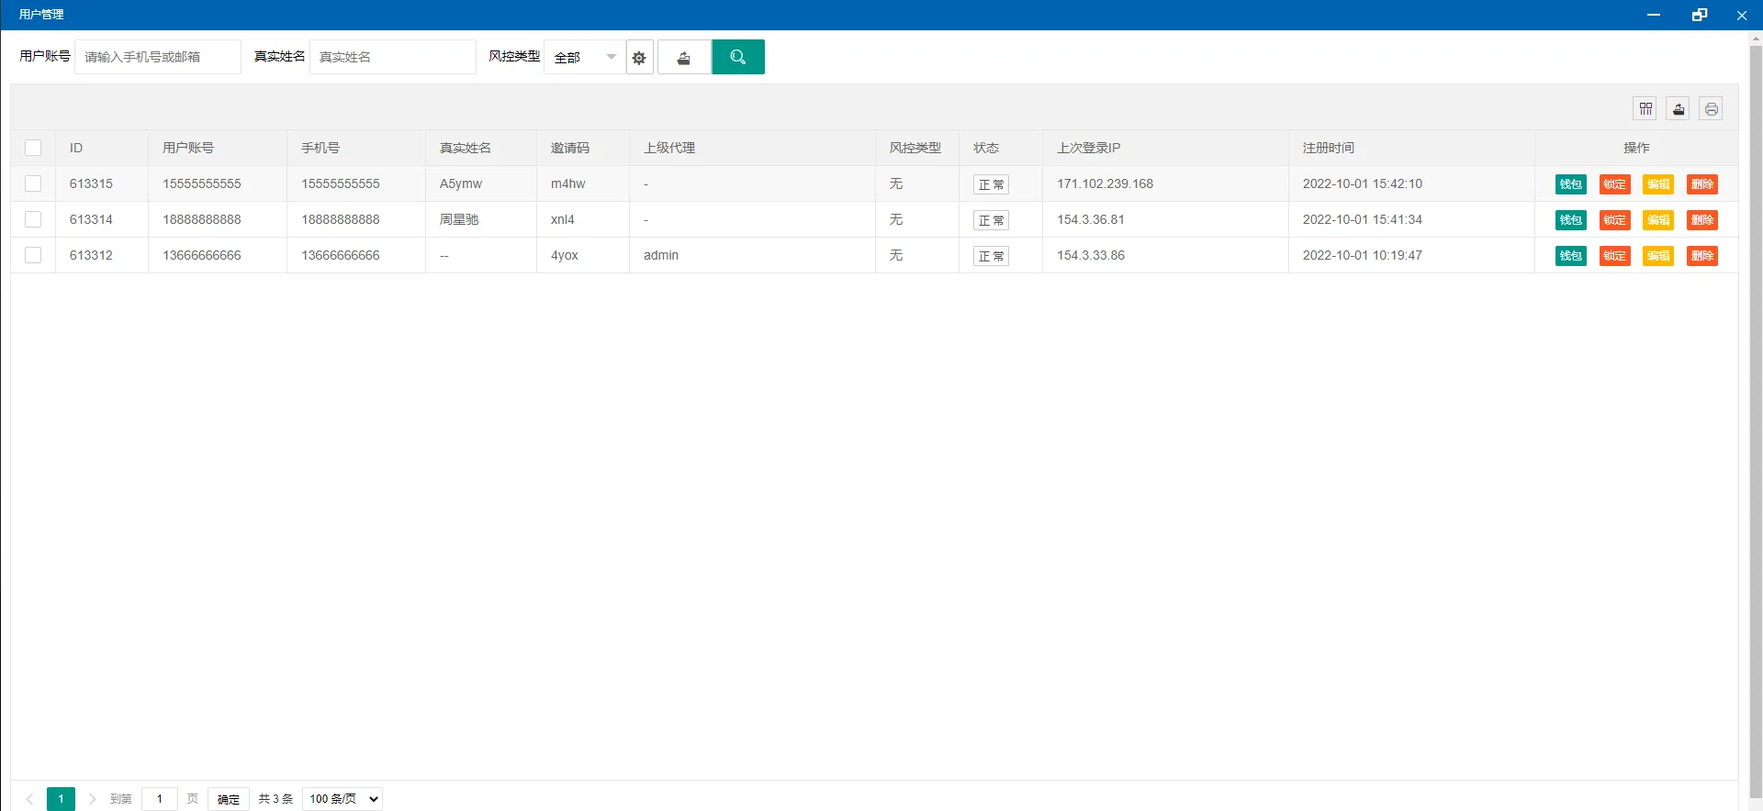Go to previous page arrow

tap(29, 799)
